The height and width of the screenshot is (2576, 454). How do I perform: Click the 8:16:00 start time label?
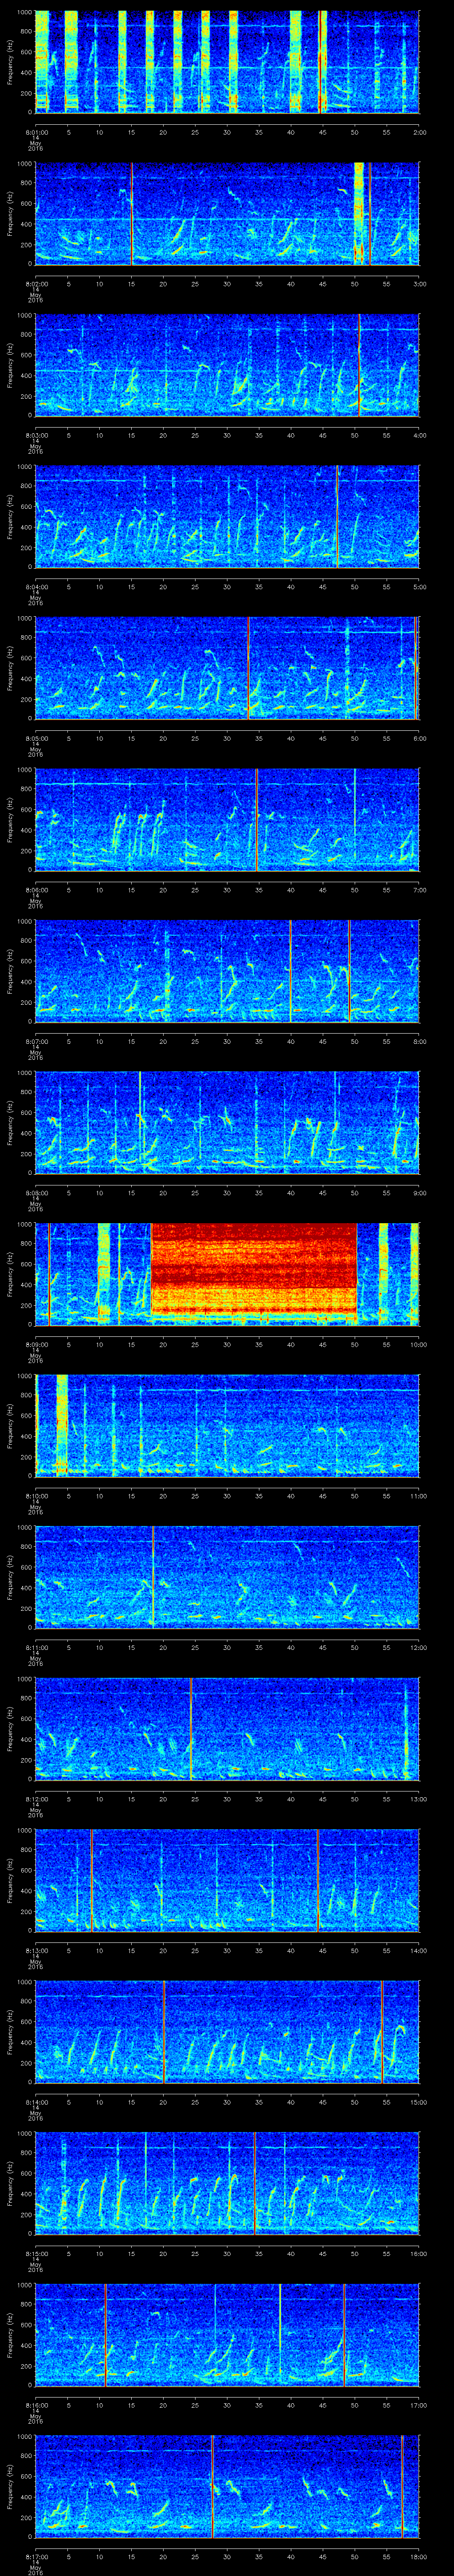pos(36,2405)
